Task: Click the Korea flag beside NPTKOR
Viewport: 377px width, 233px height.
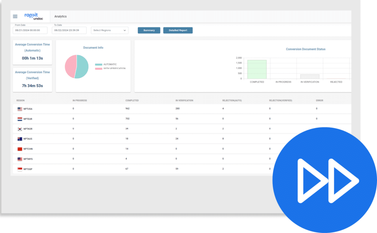Action: 19,128
